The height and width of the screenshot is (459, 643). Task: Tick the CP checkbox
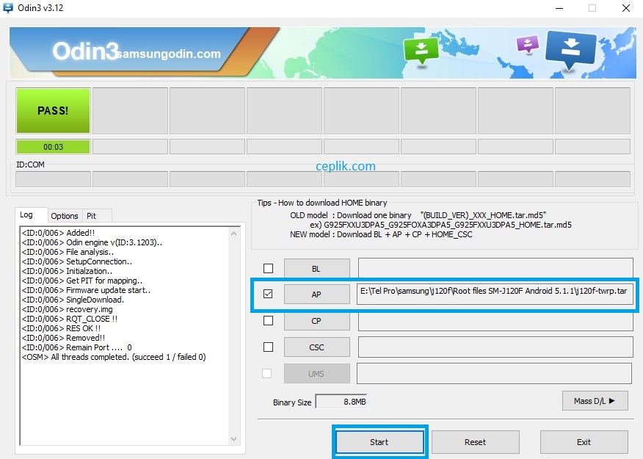point(268,320)
